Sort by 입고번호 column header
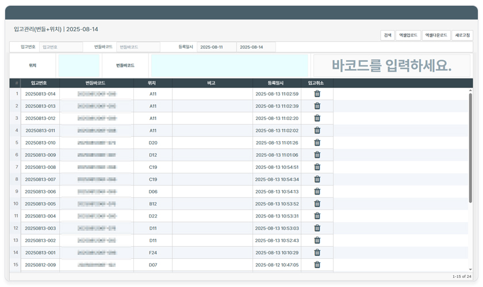483x287 pixels. [x=39, y=83]
